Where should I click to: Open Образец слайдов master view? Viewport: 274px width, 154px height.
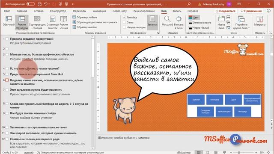85,17
